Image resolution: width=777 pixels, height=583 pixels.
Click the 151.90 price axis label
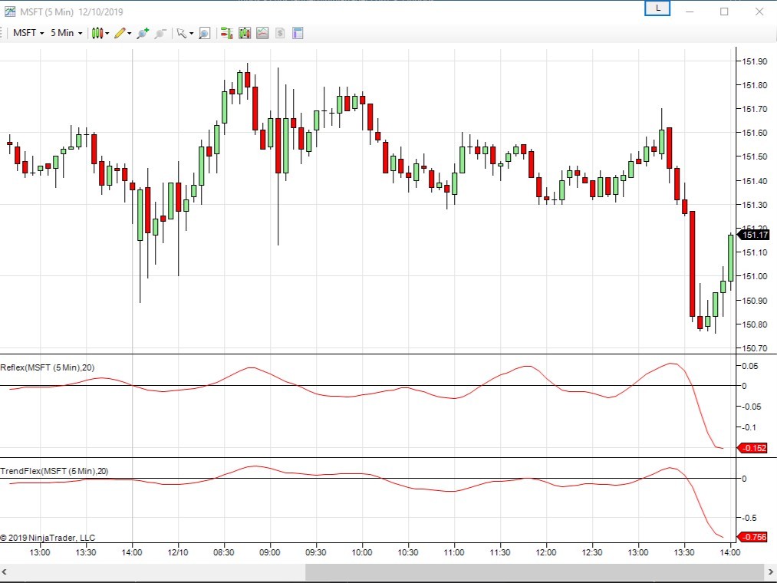[754, 61]
